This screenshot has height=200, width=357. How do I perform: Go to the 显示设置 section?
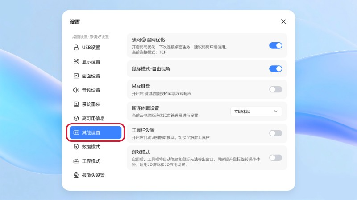point(95,62)
